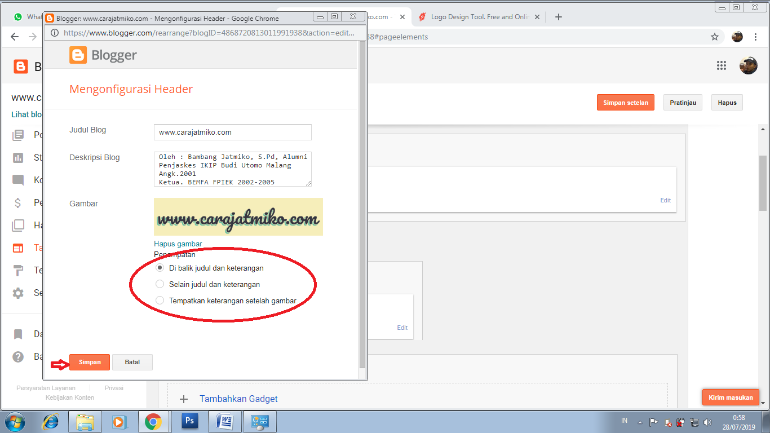This screenshot has width=770, height=433.
Task: Click the Chrome icon in the taskbar
Action: coord(153,421)
